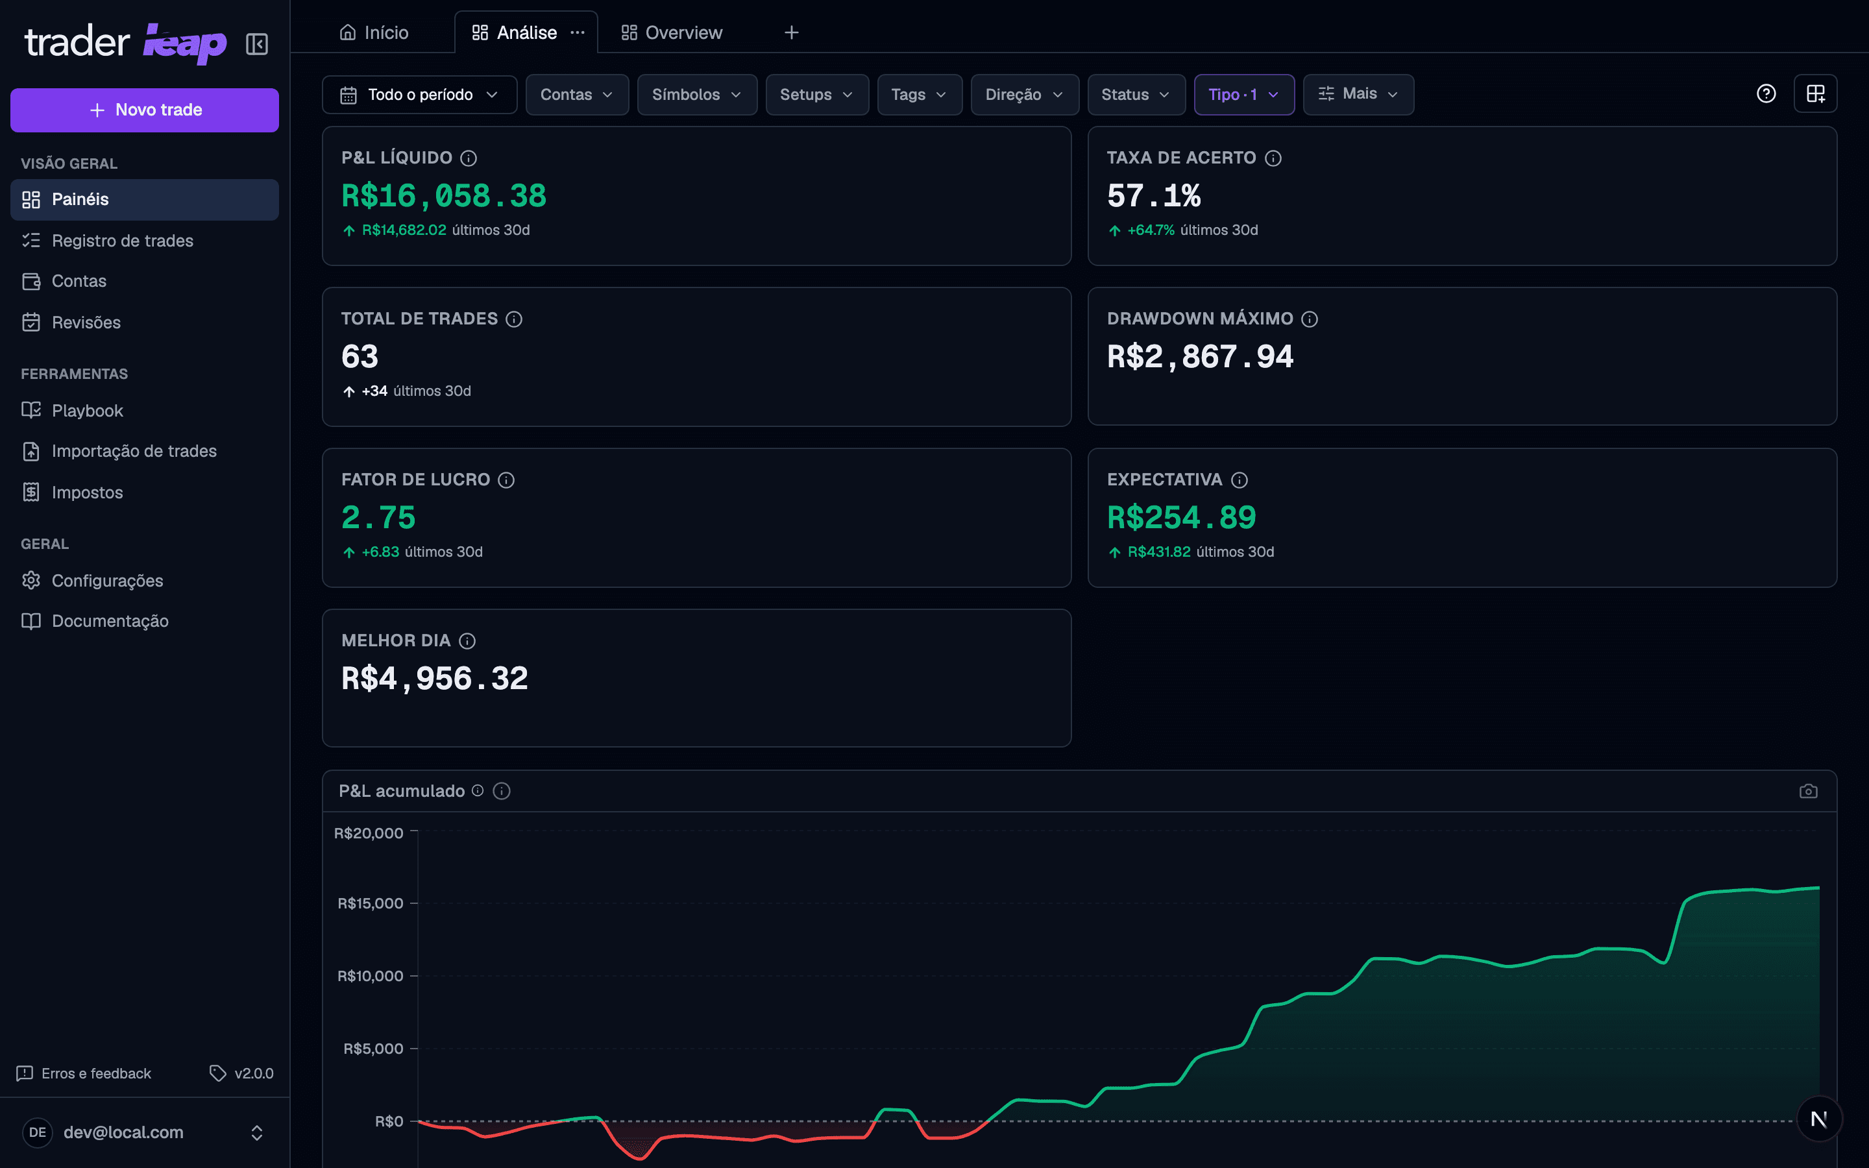The height and width of the screenshot is (1168, 1869).
Task: Click the v2.0.0 version tag
Action: [241, 1073]
